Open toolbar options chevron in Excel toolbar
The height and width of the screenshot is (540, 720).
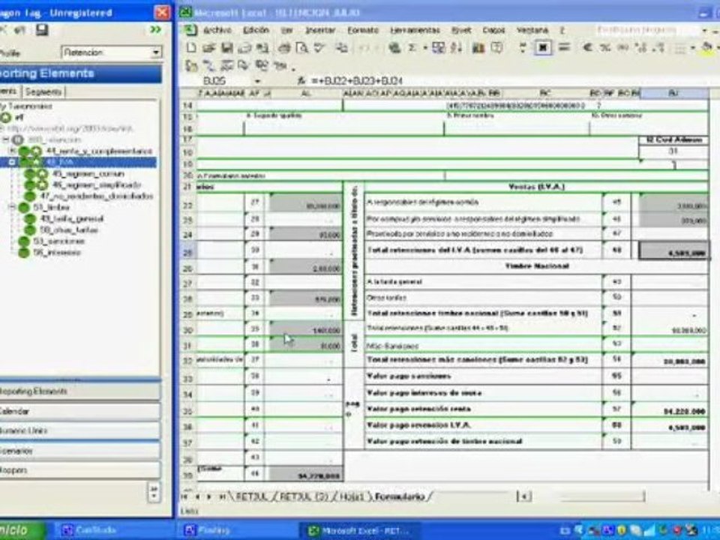[523, 48]
